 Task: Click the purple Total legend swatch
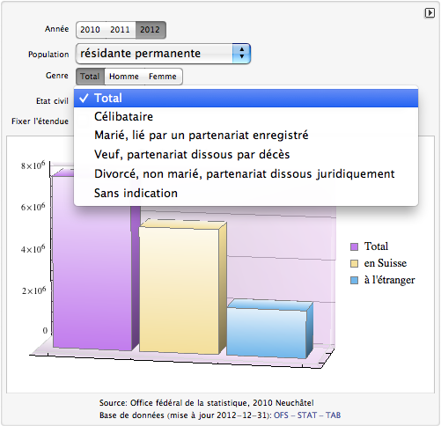click(x=355, y=246)
